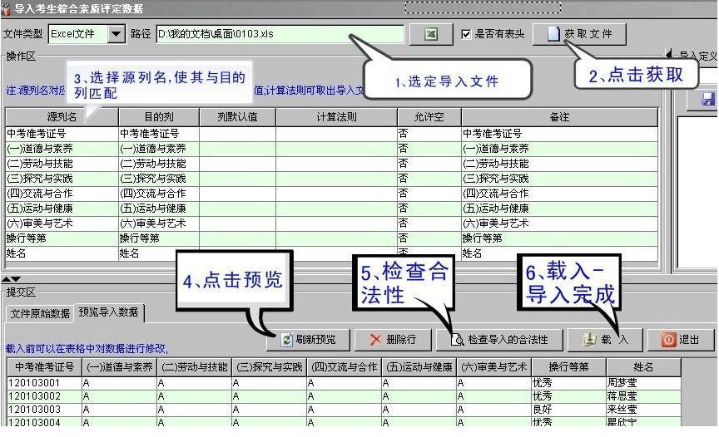
Task: Select source column cell 中考准考证号
Action: [x=62, y=134]
